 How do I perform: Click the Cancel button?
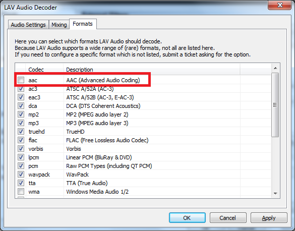tap(228, 218)
